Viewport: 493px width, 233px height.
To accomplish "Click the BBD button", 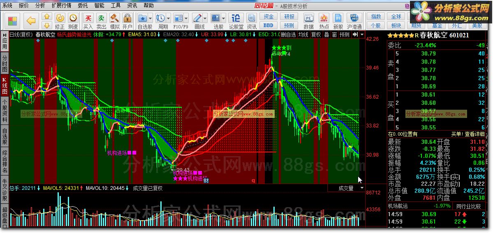I will (268, 25).
